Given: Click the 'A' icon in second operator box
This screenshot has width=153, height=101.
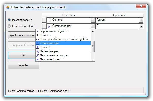Looking at the screenshot, I should (49, 26).
